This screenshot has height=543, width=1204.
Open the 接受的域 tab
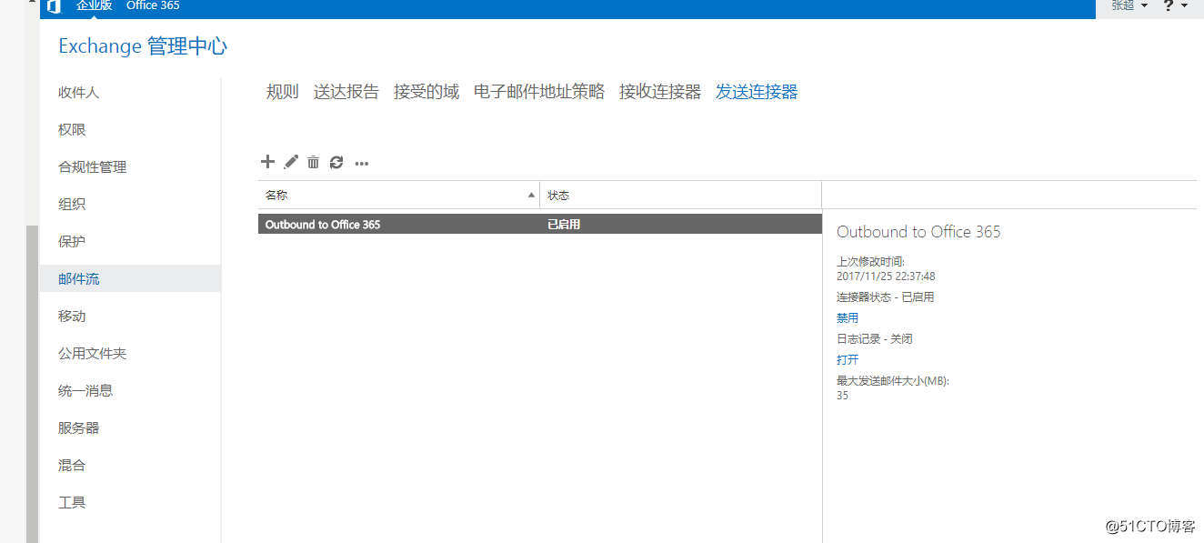pyautogui.click(x=426, y=92)
